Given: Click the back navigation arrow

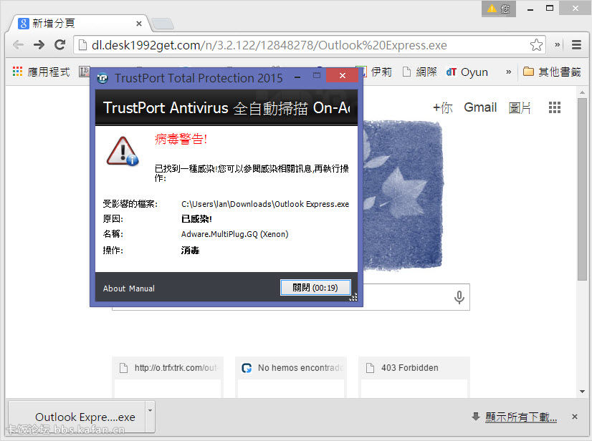Looking at the screenshot, I should [18, 45].
